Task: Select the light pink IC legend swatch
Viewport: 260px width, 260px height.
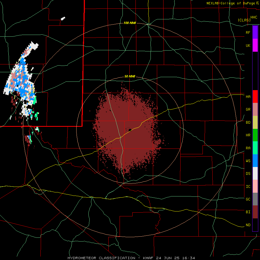Action: (255, 186)
